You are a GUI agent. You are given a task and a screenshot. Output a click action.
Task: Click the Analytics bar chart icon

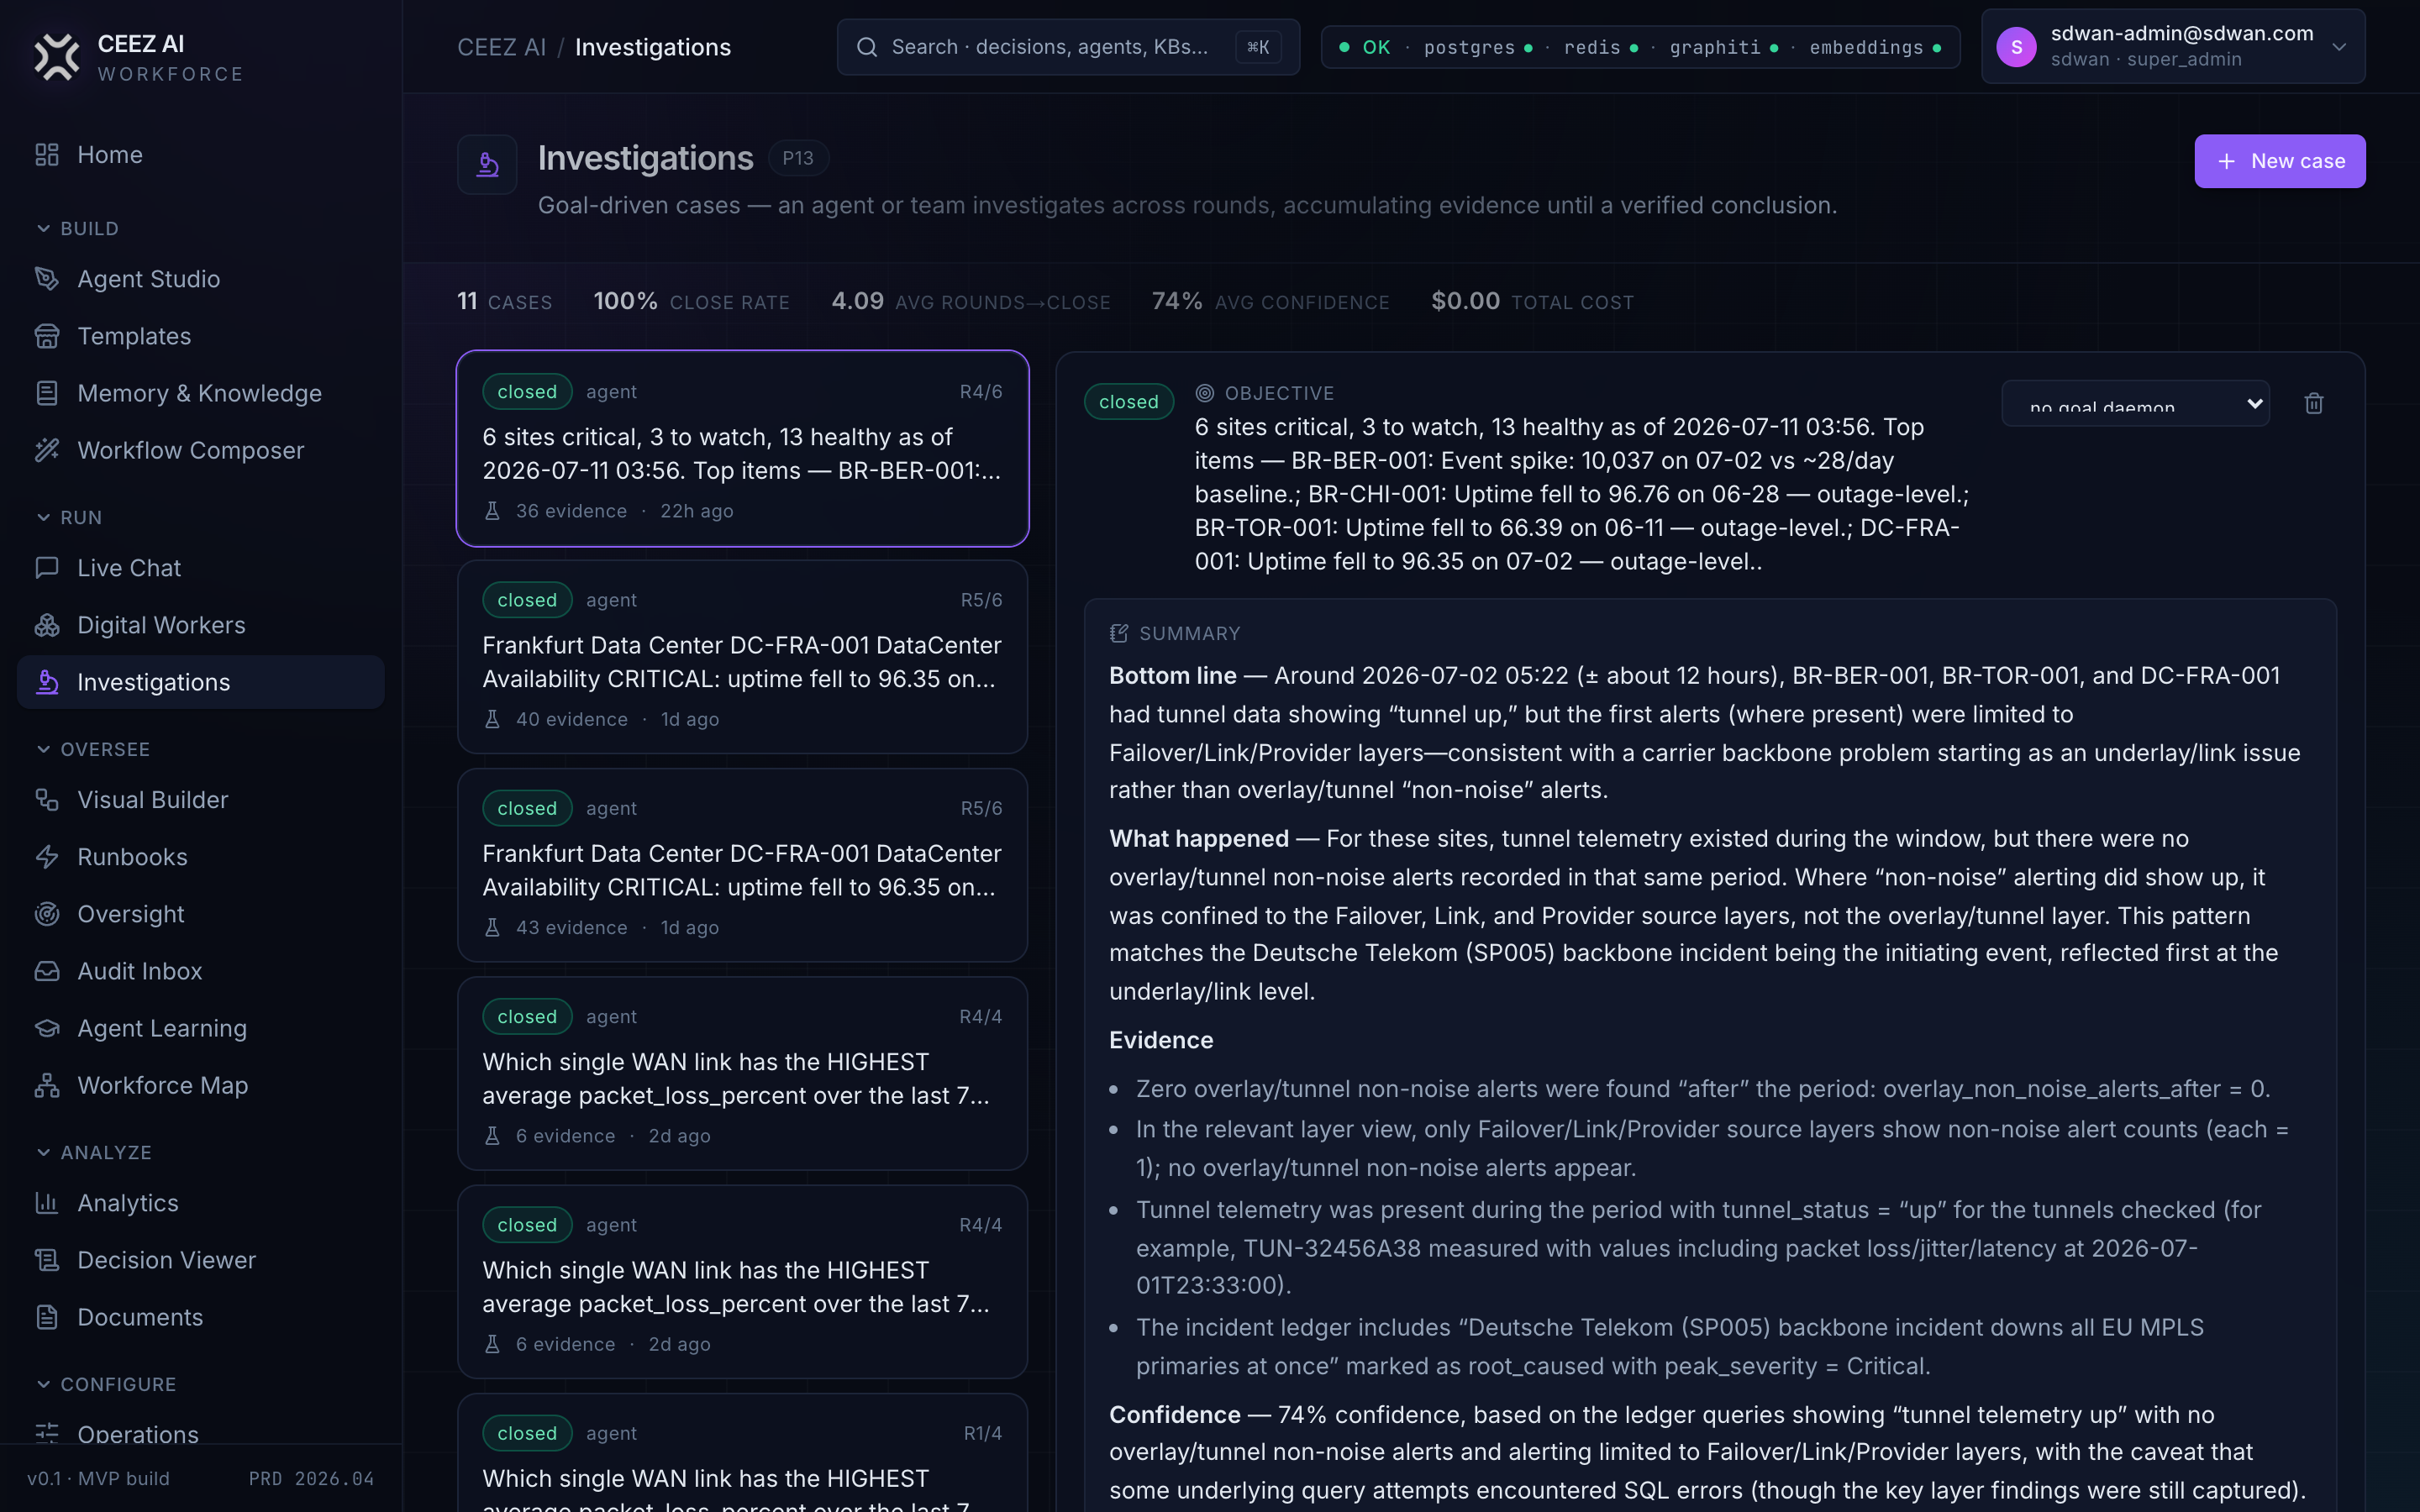click(47, 1202)
